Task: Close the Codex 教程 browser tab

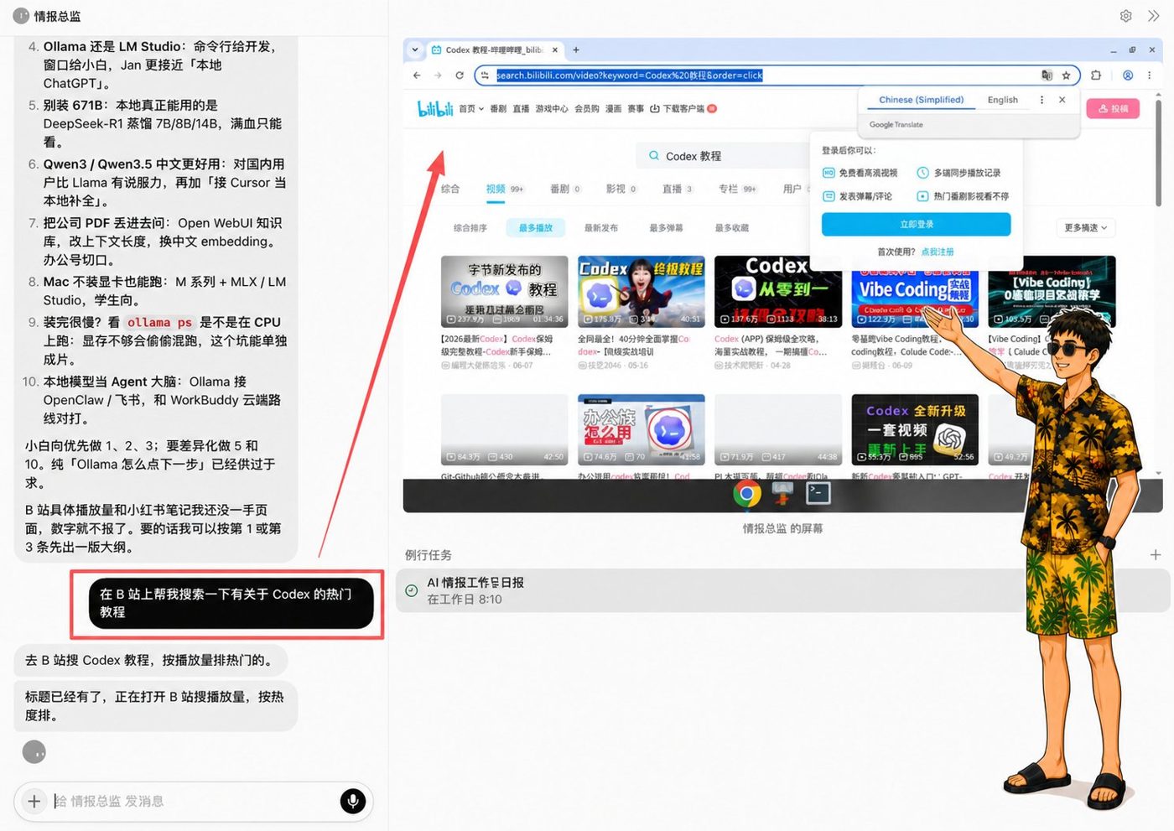Action: click(x=554, y=50)
